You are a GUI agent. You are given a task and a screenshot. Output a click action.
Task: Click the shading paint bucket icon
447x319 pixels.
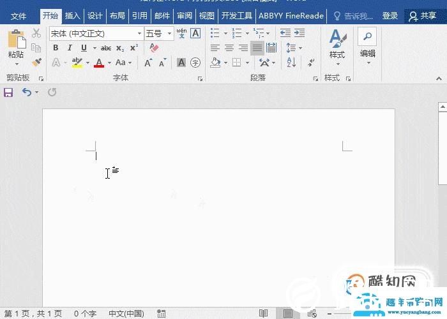tap(215, 63)
